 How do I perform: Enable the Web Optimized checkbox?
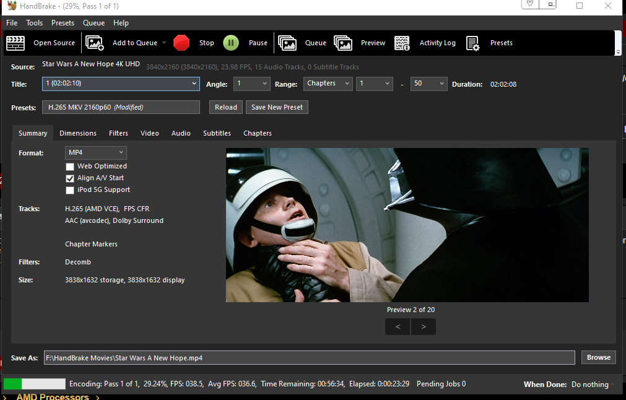tap(70, 167)
